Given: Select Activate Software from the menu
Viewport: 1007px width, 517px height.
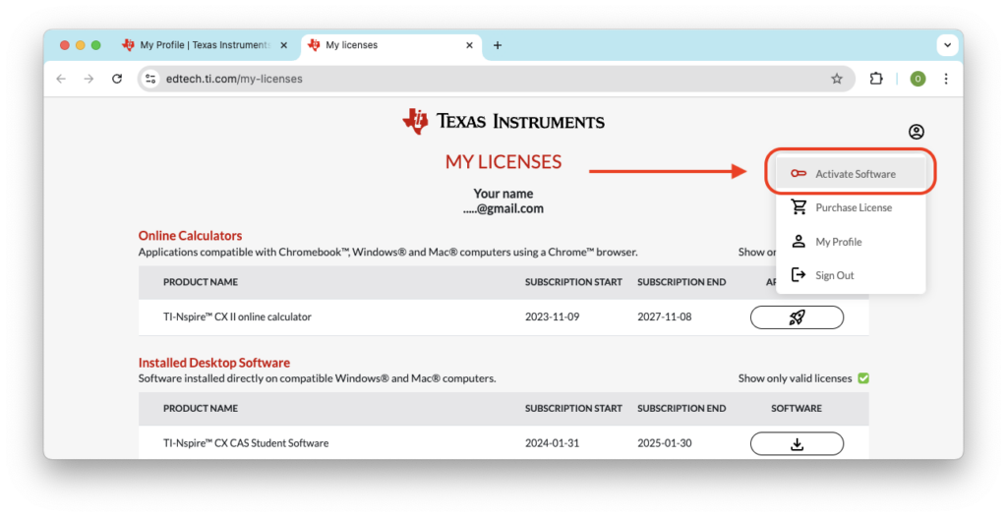Looking at the screenshot, I should click(x=855, y=174).
